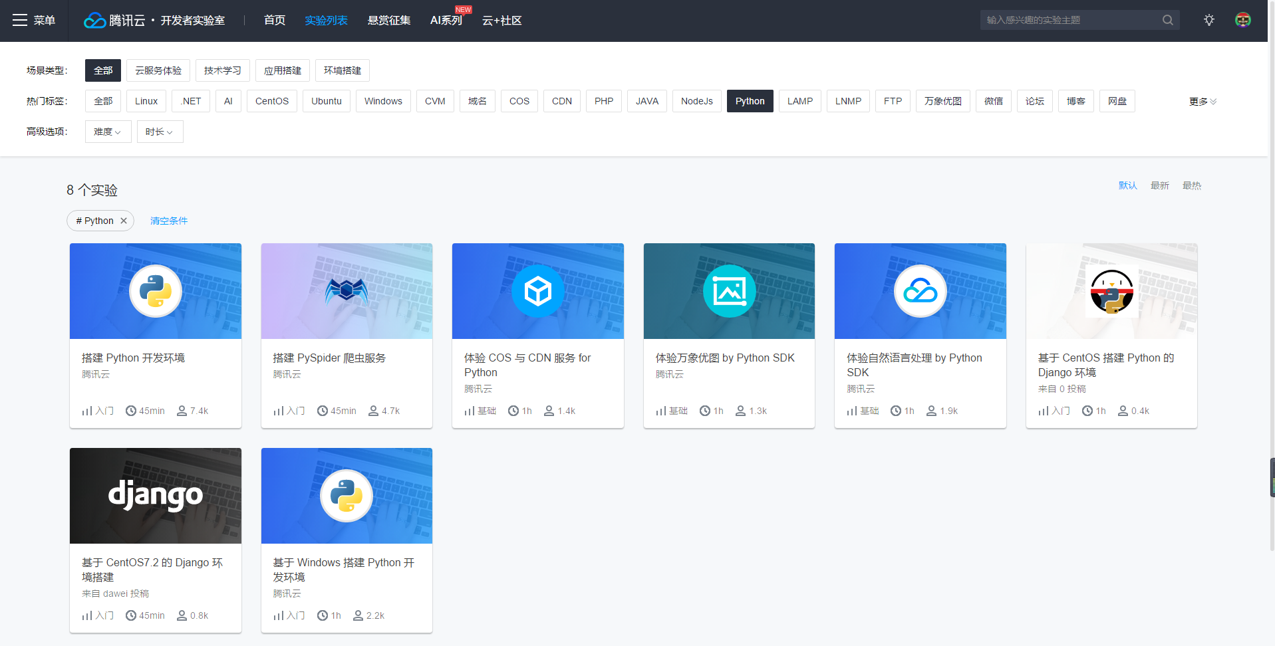Open the 云+社区 nav tab
Image resolution: width=1275 pixels, height=646 pixels.
[502, 21]
